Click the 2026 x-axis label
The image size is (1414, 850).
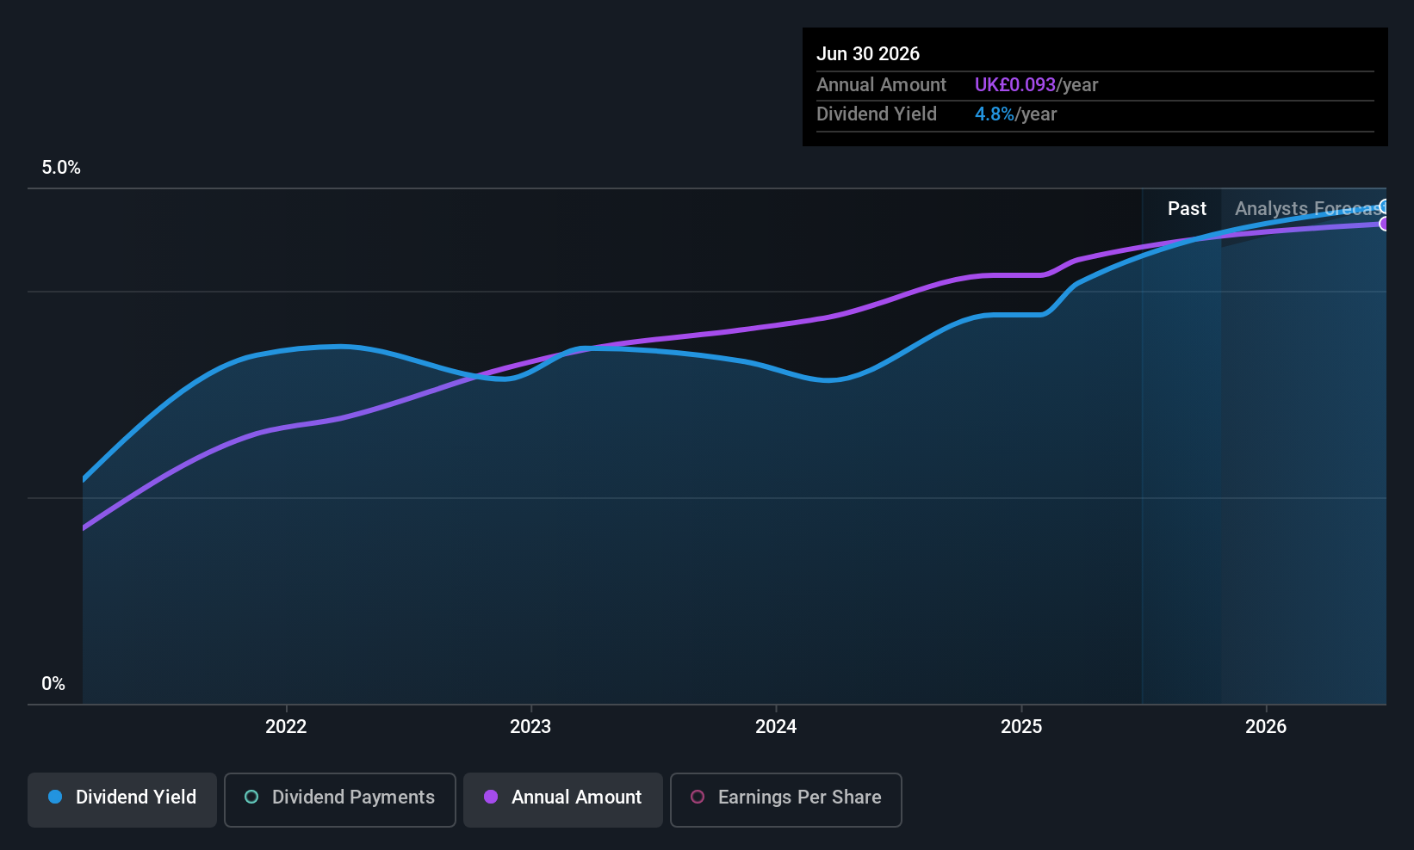[1266, 726]
